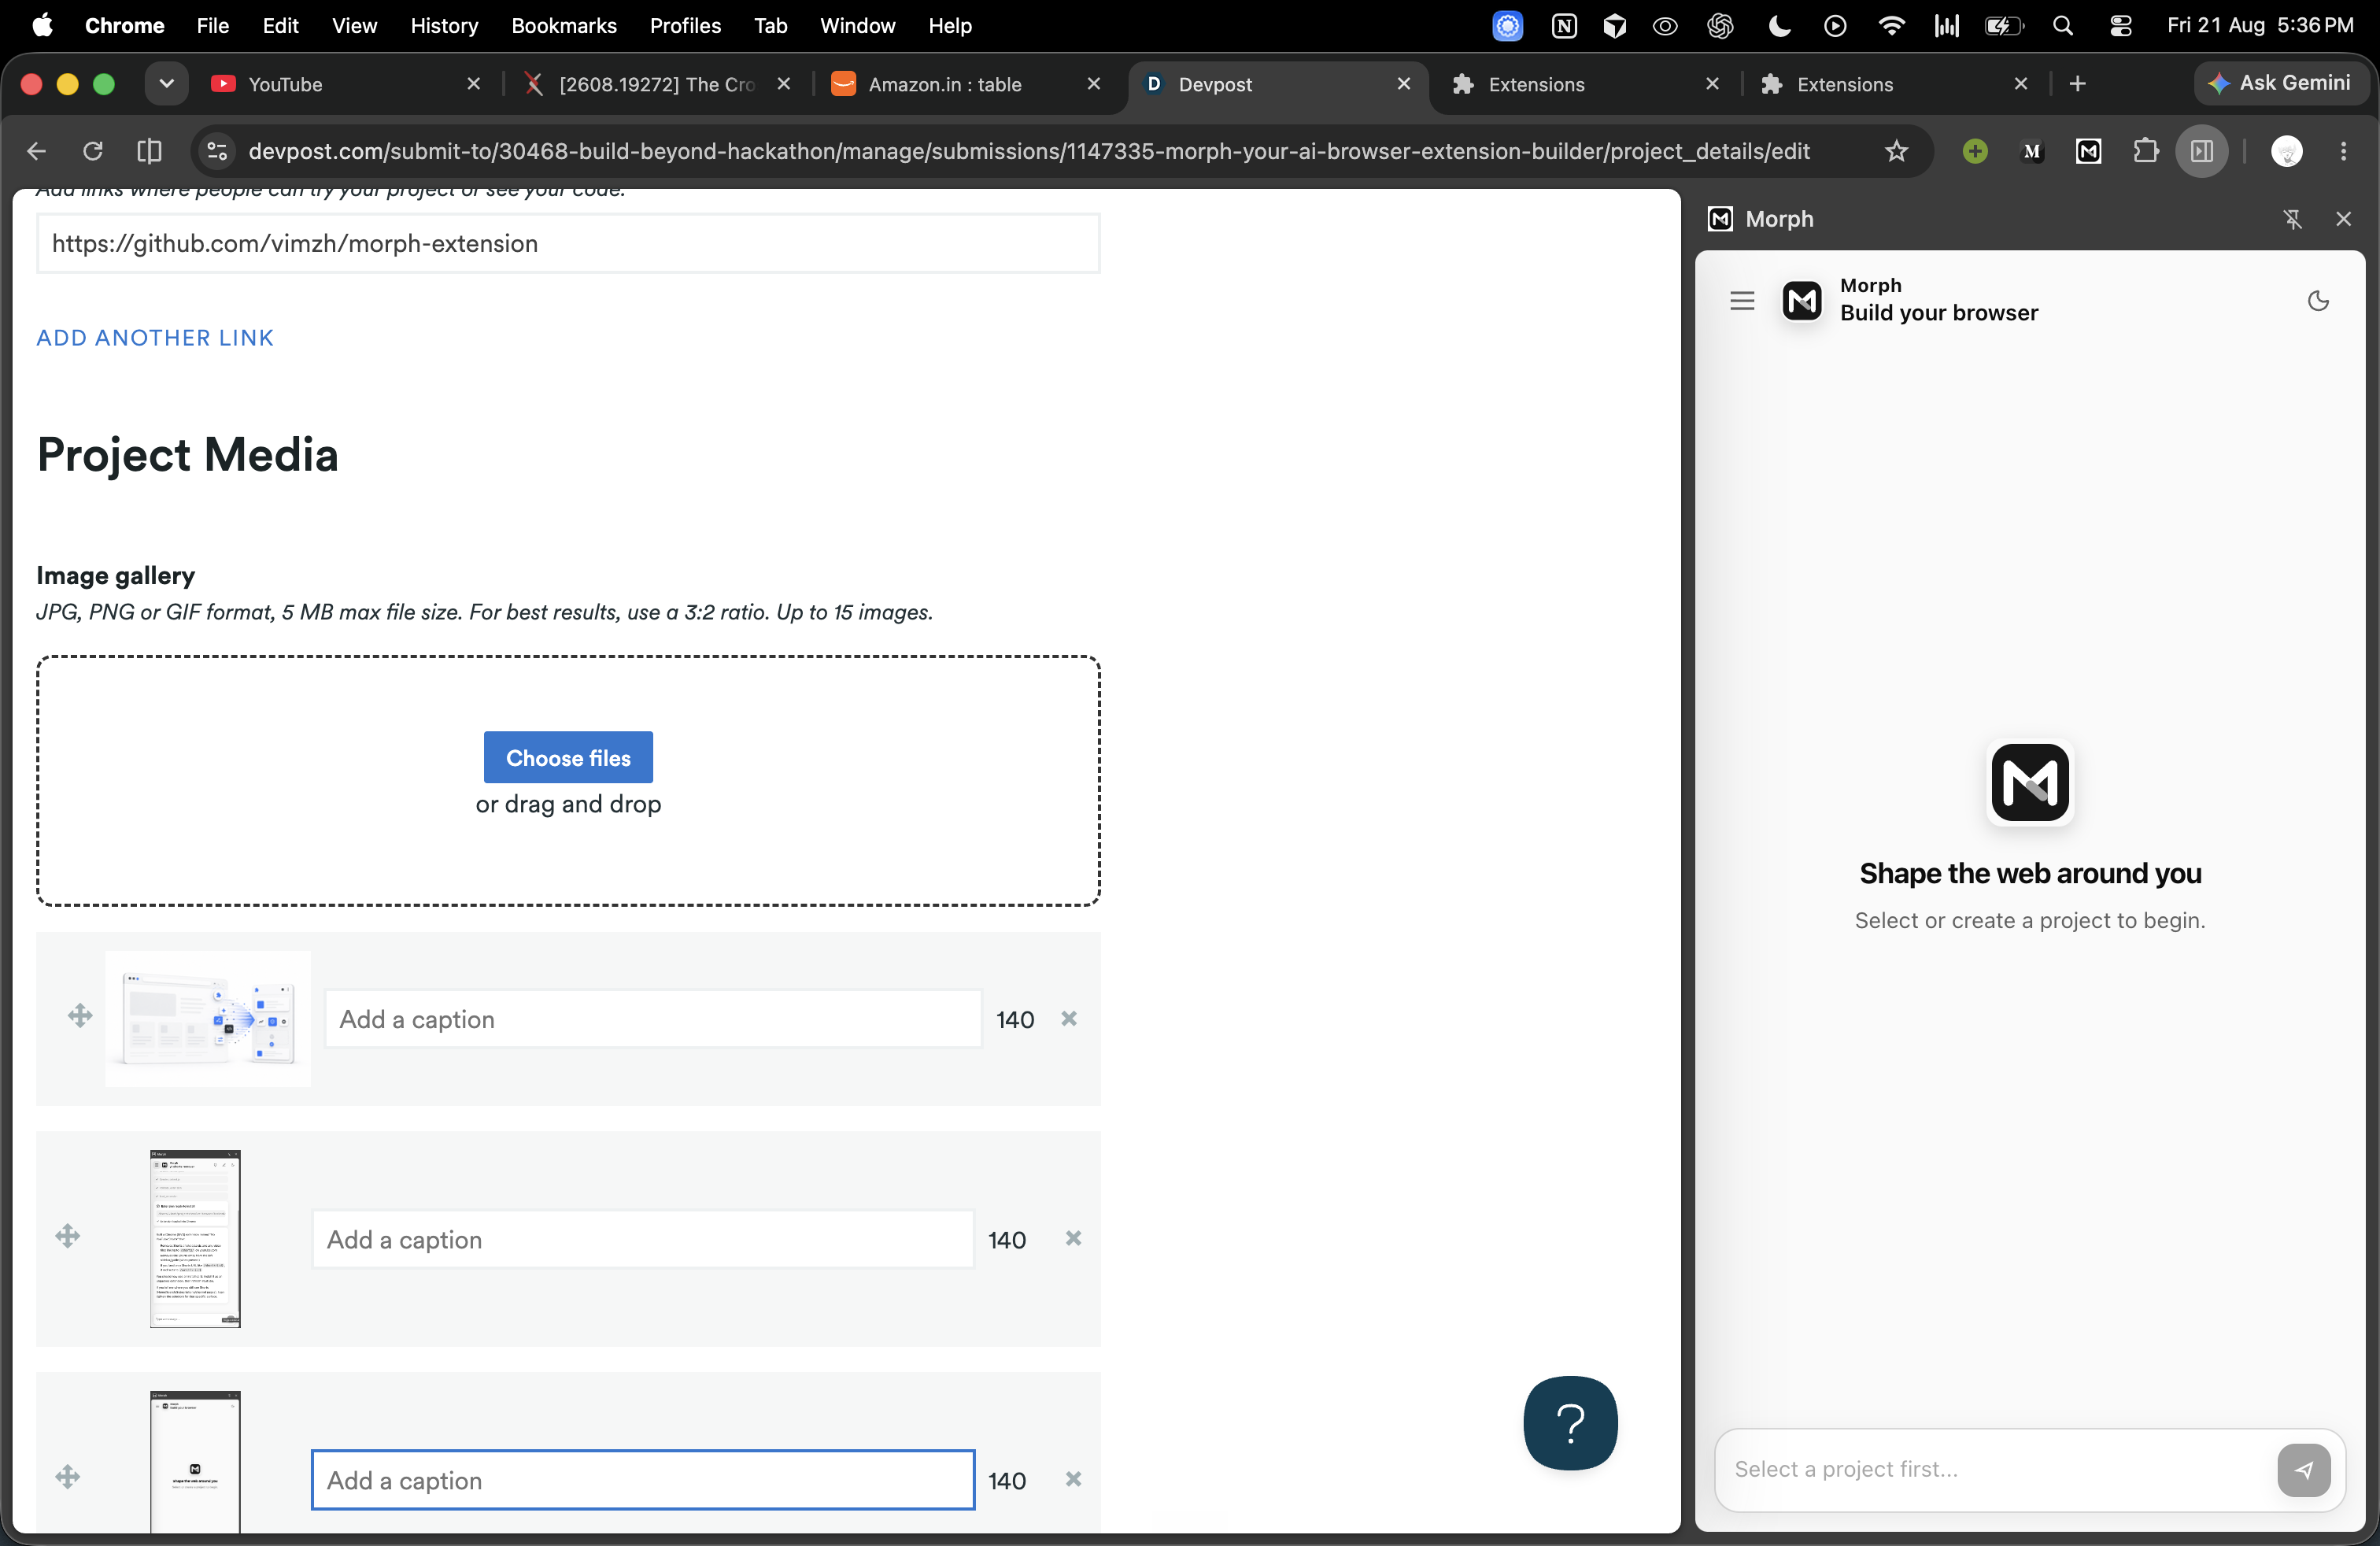Grab the second image reorder handle
2380x1546 pixels.
[68, 1237]
